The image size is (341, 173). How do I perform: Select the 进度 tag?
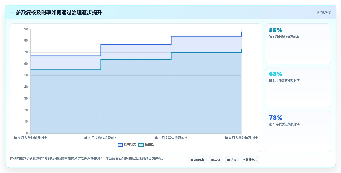pyautogui.click(x=232, y=160)
